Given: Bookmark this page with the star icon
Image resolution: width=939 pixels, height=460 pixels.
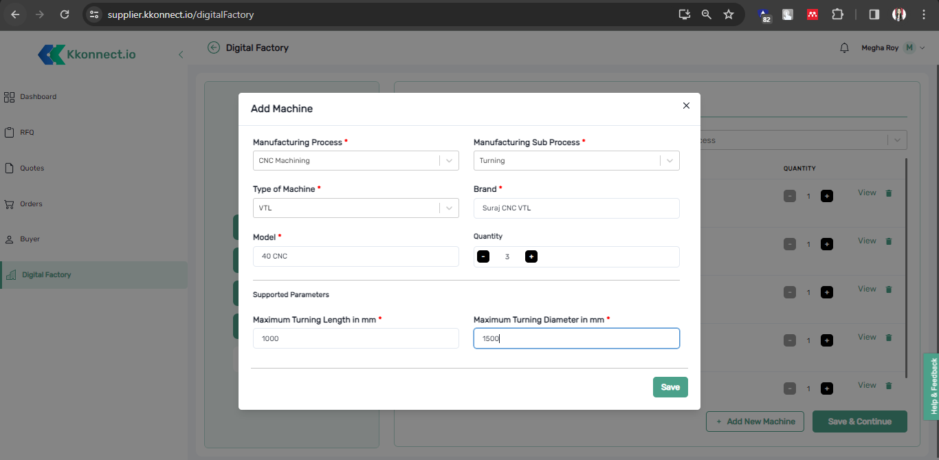Looking at the screenshot, I should (x=729, y=14).
